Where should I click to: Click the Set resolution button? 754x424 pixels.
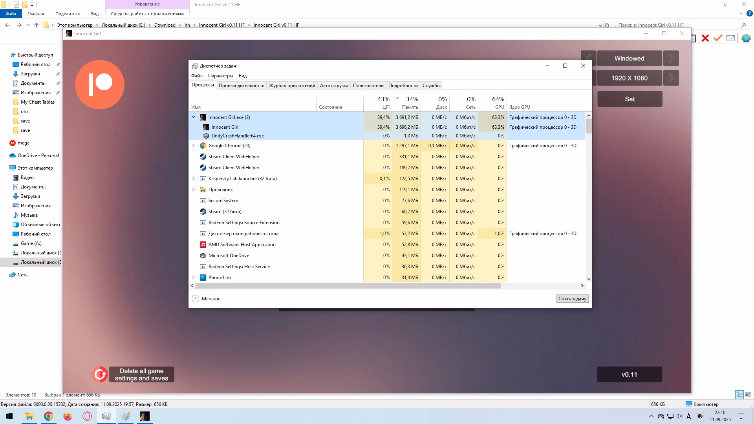[630, 99]
